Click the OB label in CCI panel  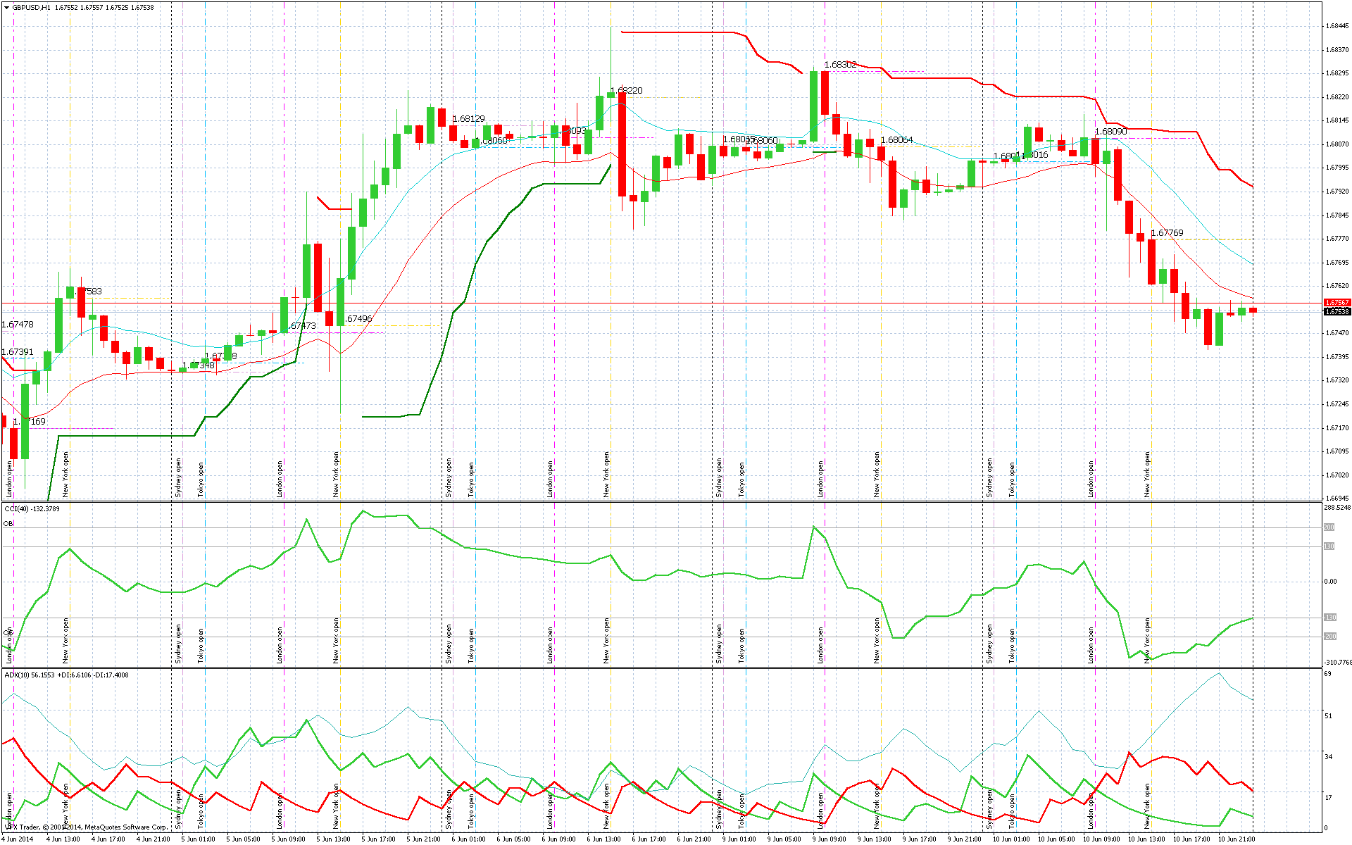tap(8, 523)
